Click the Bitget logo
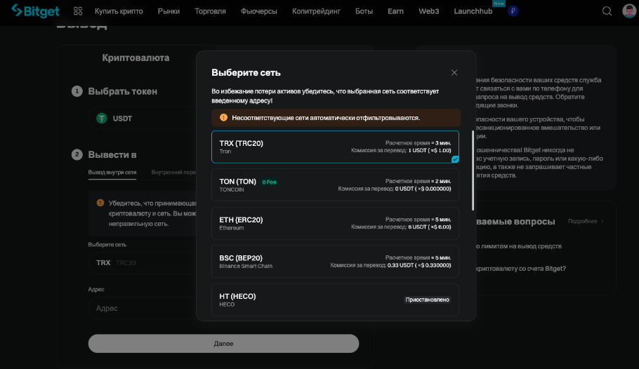Viewport: 639px width, 369px height. pos(35,11)
